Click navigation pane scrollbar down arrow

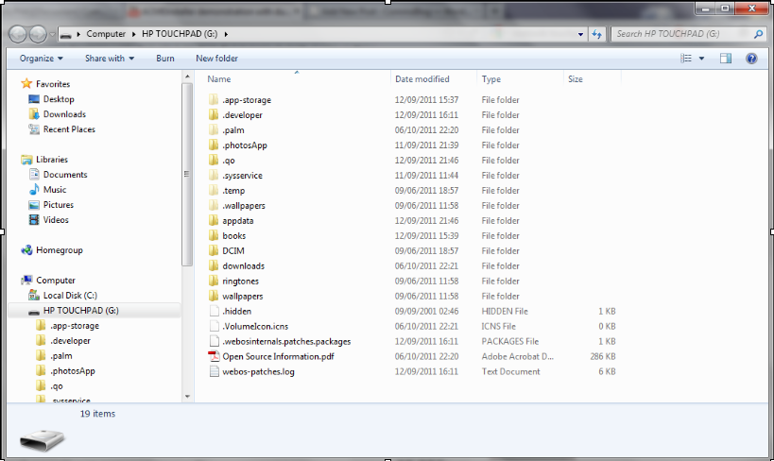[187, 397]
